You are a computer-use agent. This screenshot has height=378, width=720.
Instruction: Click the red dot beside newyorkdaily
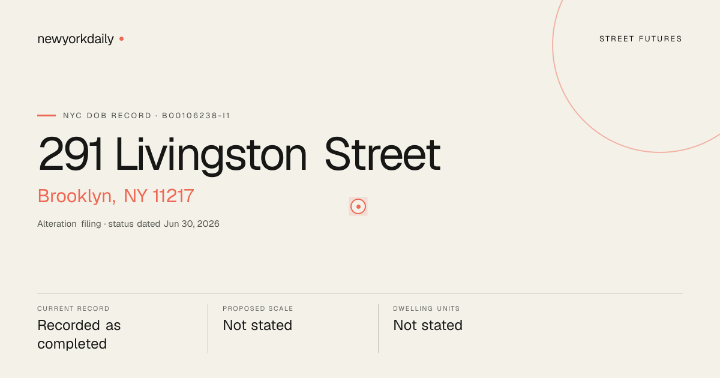(121, 38)
